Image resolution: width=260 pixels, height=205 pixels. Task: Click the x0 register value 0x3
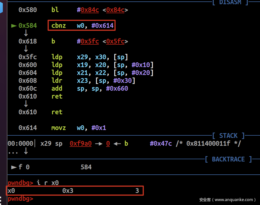(x=68, y=191)
